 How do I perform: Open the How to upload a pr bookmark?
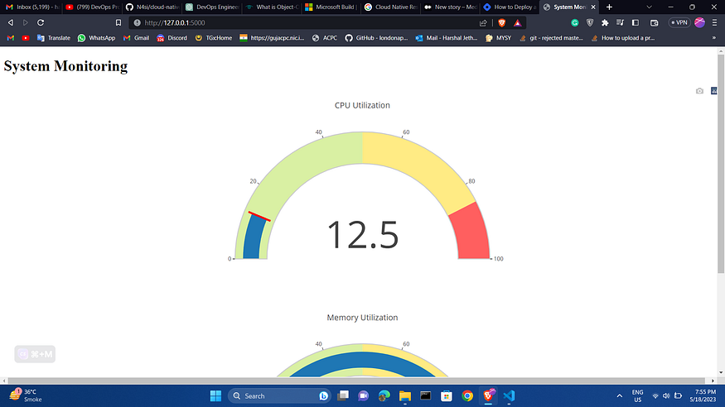point(623,38)
